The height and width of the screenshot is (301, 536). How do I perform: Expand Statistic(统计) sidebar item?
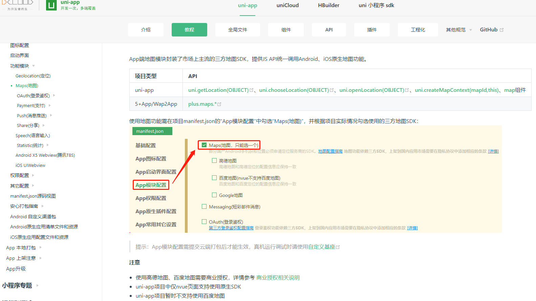point(48,145)
